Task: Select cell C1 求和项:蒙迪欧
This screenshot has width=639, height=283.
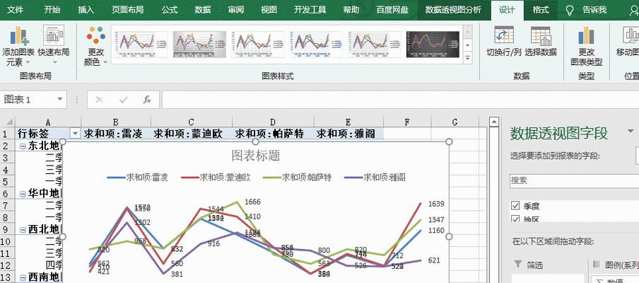Action: pyautogui.click(x=192, y=133)
